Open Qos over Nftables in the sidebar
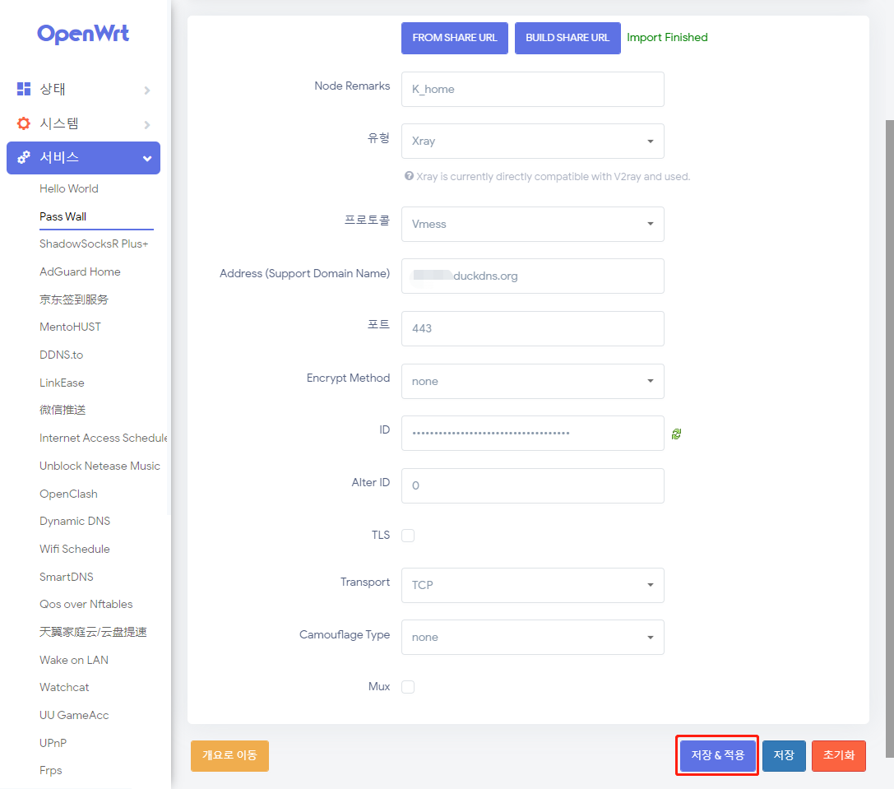894x789 pixels. (86, 604)
